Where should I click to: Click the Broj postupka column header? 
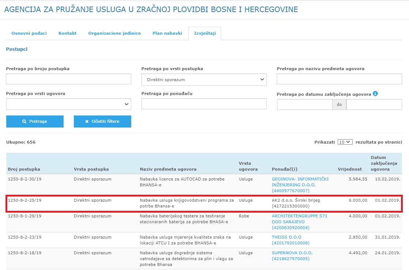(24, 169)
